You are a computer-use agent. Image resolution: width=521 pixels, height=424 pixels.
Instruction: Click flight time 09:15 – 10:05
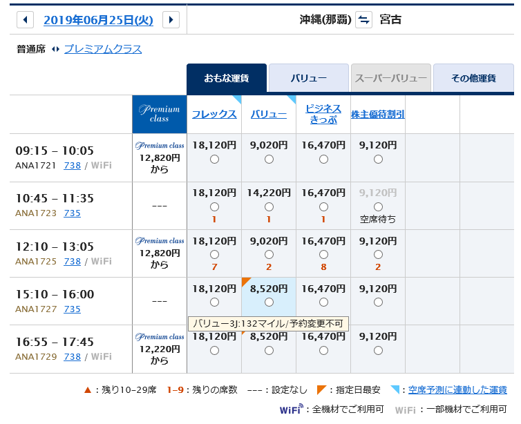coord(55,151)
